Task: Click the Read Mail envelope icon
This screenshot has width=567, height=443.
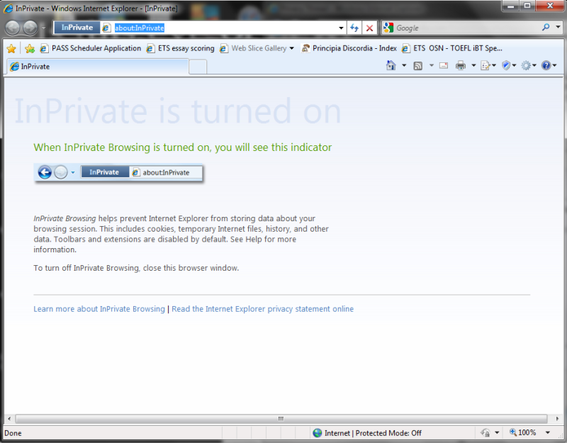Action: point(444,65)
